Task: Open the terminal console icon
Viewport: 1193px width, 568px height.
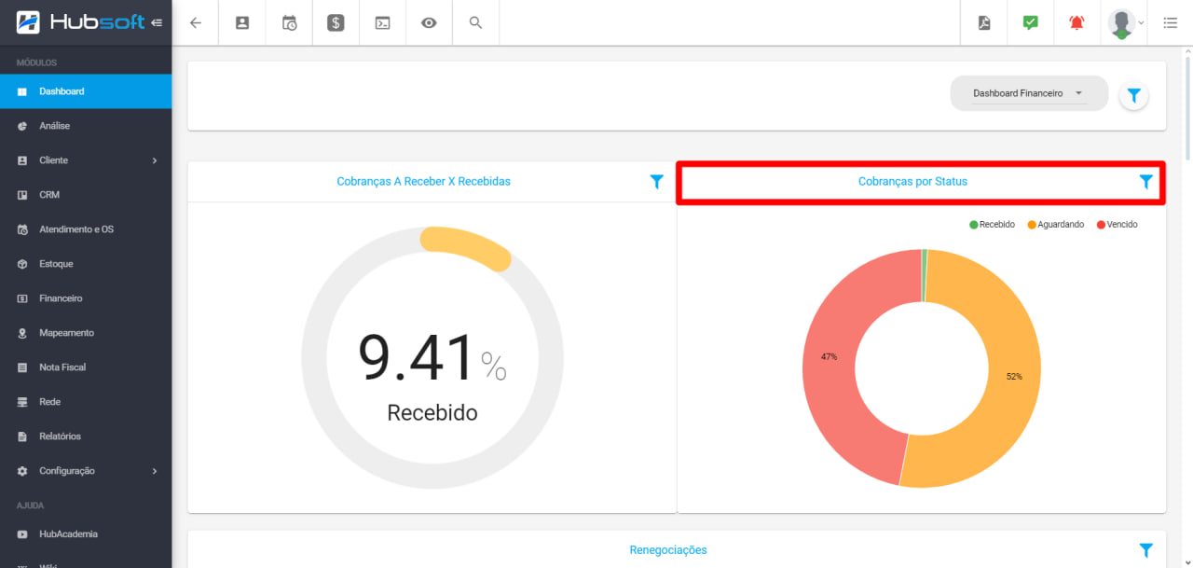Action: point(382,23)
